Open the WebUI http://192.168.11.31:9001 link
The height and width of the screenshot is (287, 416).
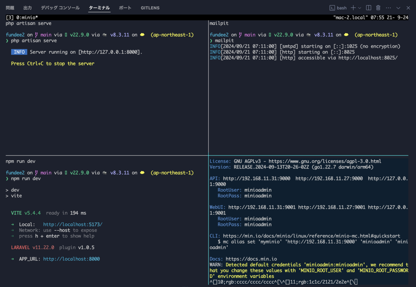tap(262, 207)
